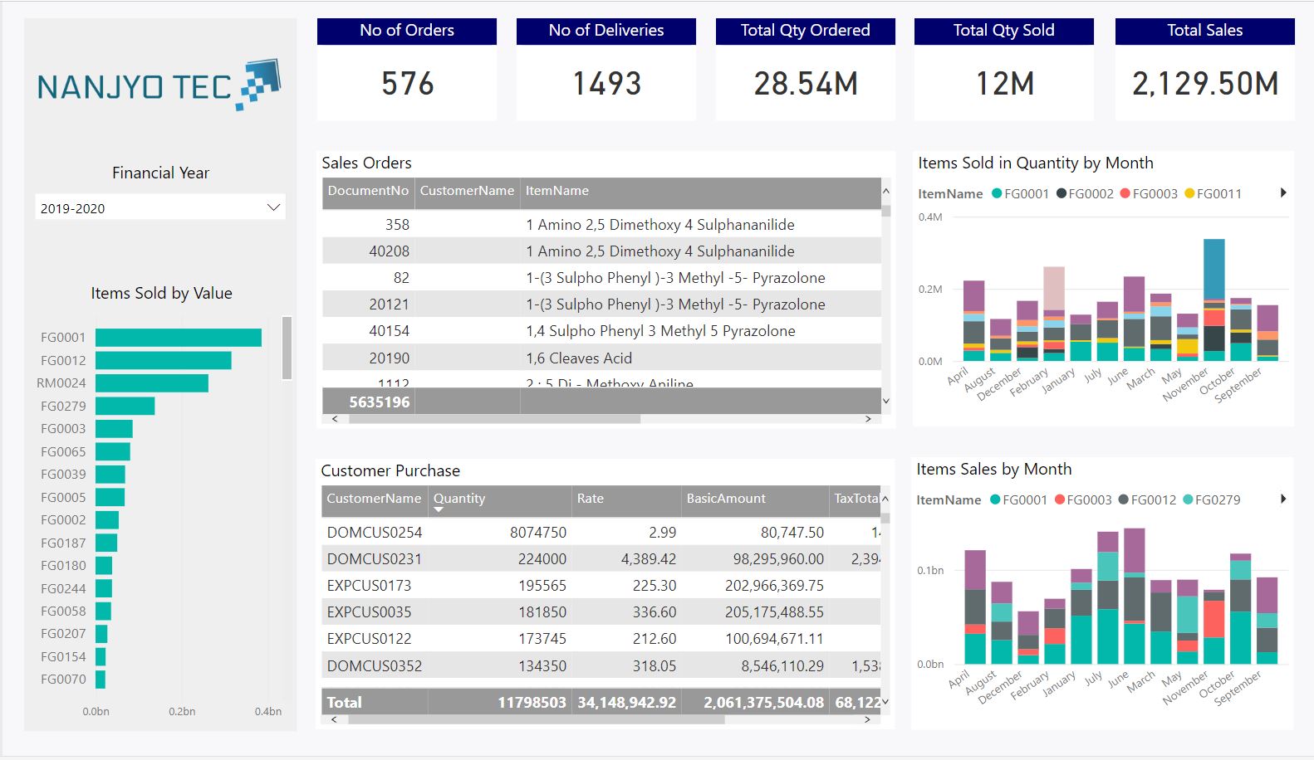Viewport: 1314px width, 760px height.
Task: Sort Sales Orders by CustomerName column
Action: click(x=467, y=191)
